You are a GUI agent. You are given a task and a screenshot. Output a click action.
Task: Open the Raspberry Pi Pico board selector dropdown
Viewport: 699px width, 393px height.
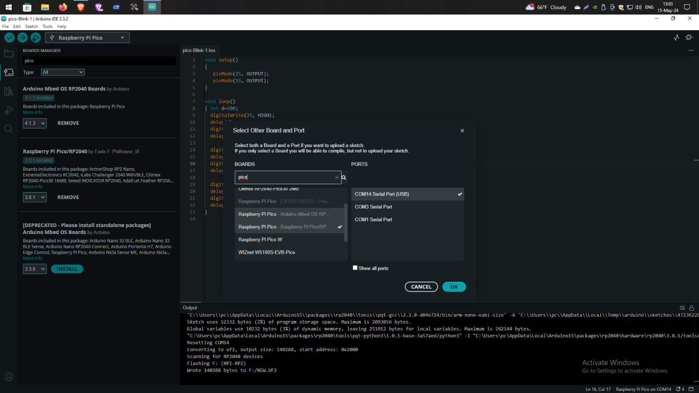(87, 38)
